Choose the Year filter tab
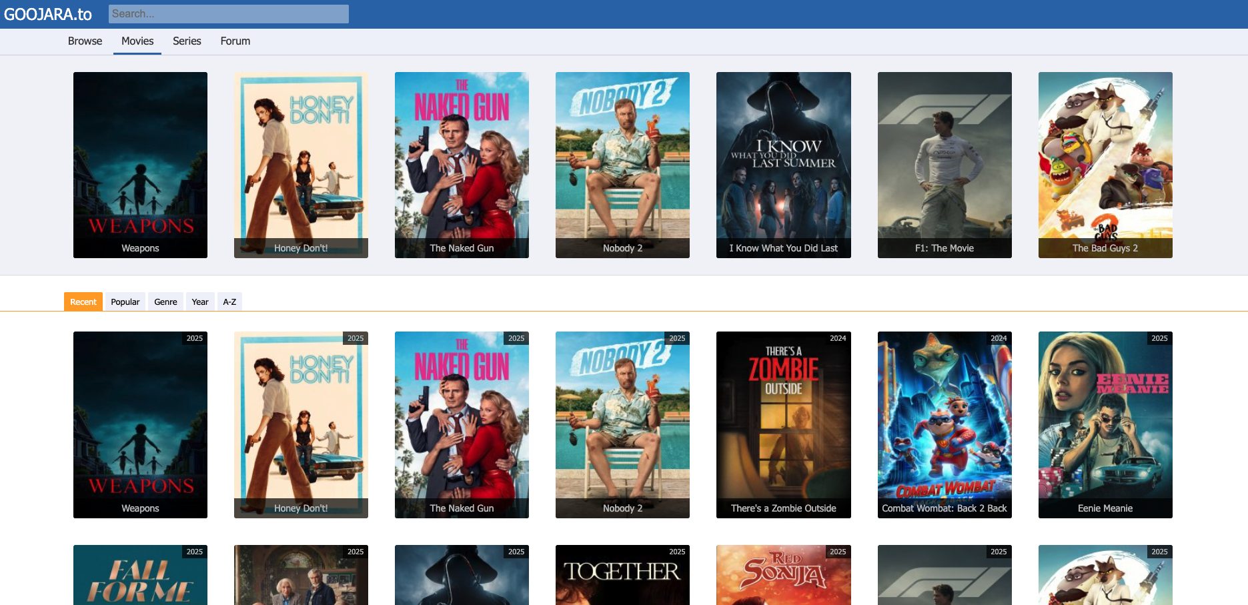 (200, 301)
